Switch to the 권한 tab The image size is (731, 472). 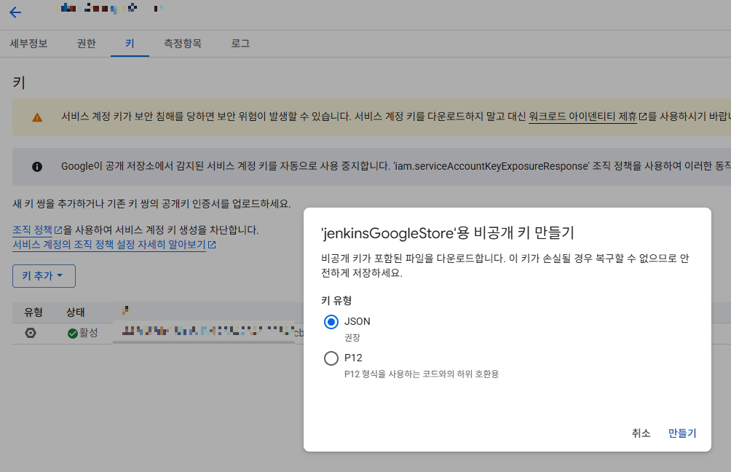coord(86,44)
